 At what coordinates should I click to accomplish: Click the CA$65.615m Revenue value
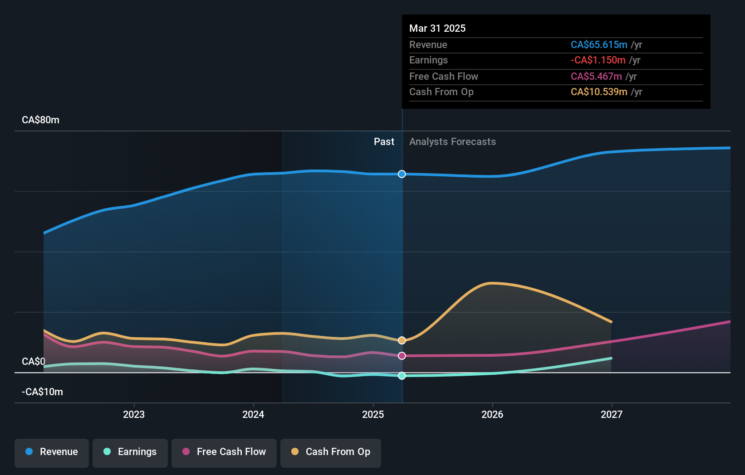point(599,44)
